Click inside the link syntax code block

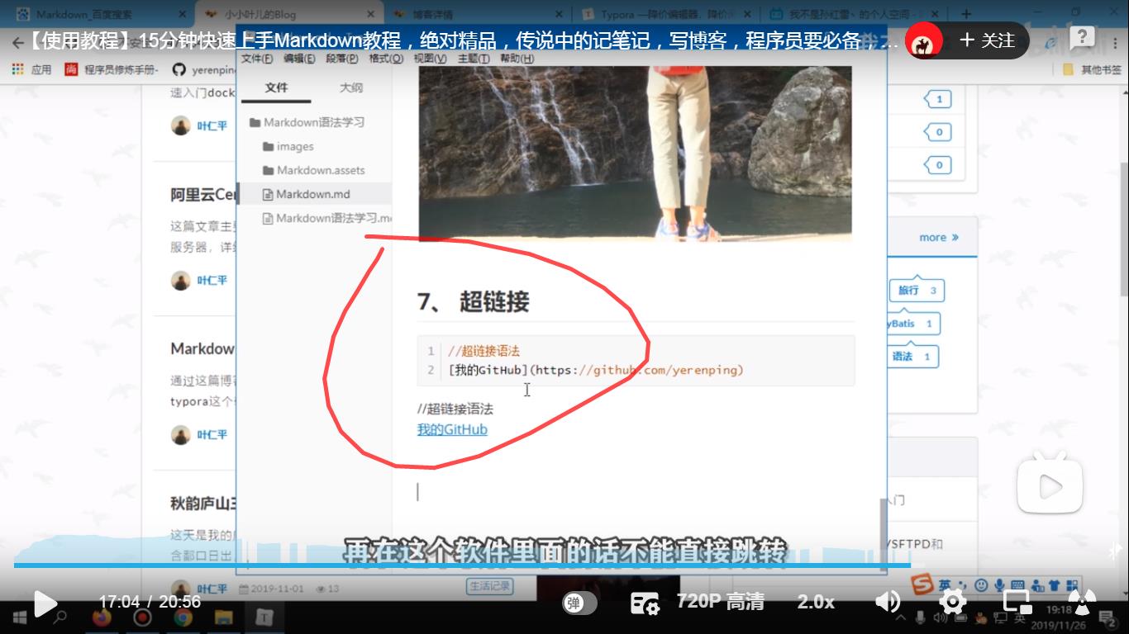pos(636,361)
